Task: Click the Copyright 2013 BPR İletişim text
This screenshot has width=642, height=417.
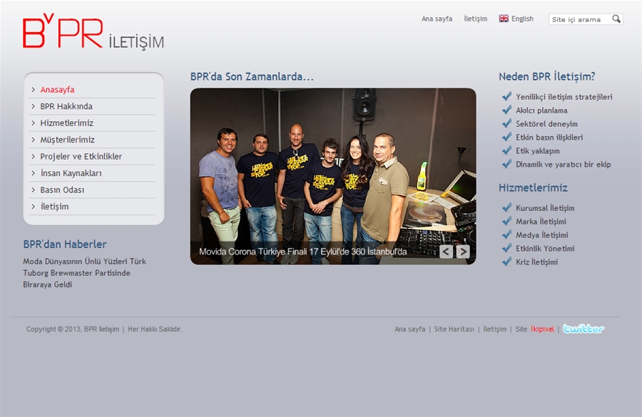Action: 73,329
